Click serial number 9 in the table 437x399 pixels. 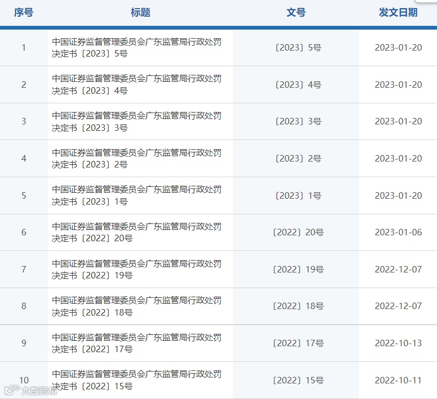tap(24, 343)
